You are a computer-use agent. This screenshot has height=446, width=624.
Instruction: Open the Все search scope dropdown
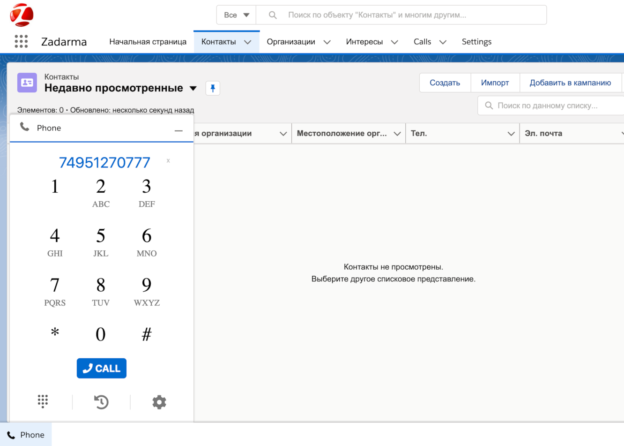pos(236,15)
